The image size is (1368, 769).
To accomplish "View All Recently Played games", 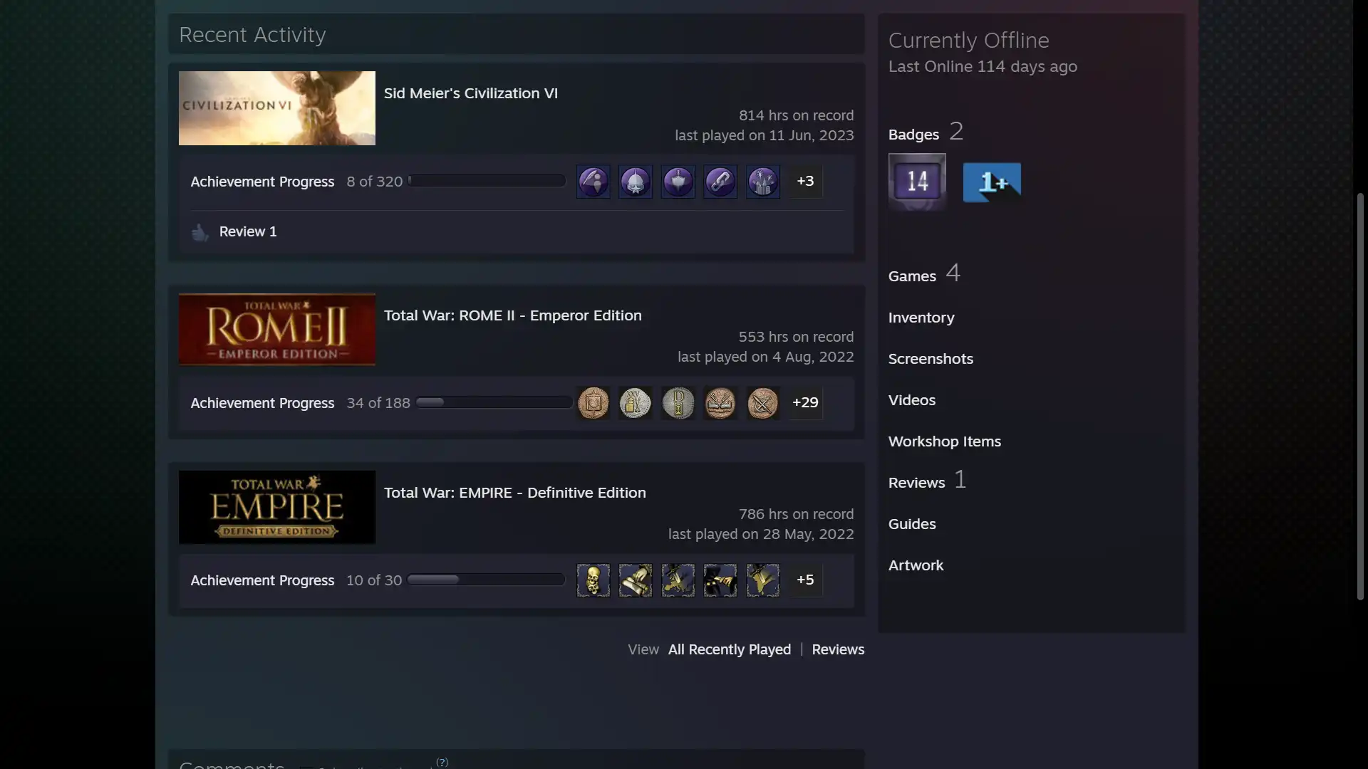I will click(729, 650).
